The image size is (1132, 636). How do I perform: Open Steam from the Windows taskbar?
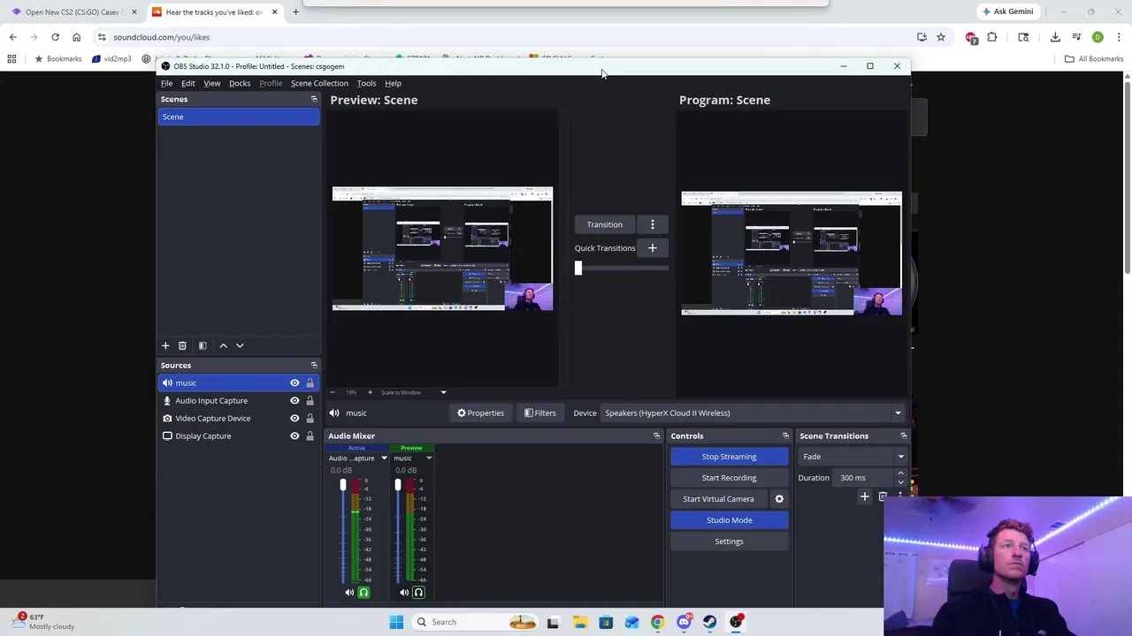click(x=709, y=622)
